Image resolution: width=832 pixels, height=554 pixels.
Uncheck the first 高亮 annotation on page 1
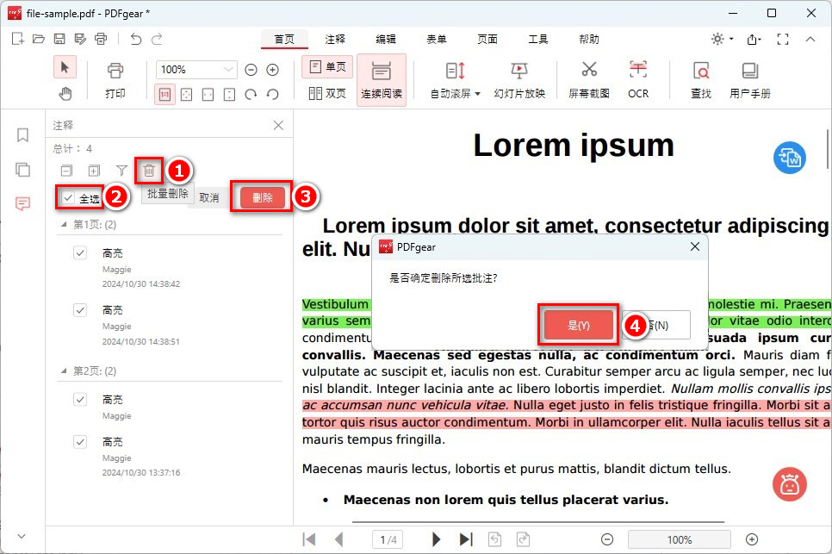pyautogui.click(x=80, y=252)
